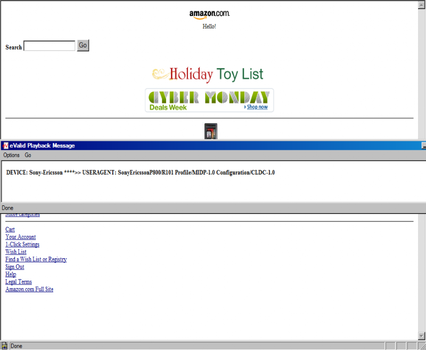Click the status bar page icon beside Done
This screenshot has height=350, width=426.
(4, 346)
